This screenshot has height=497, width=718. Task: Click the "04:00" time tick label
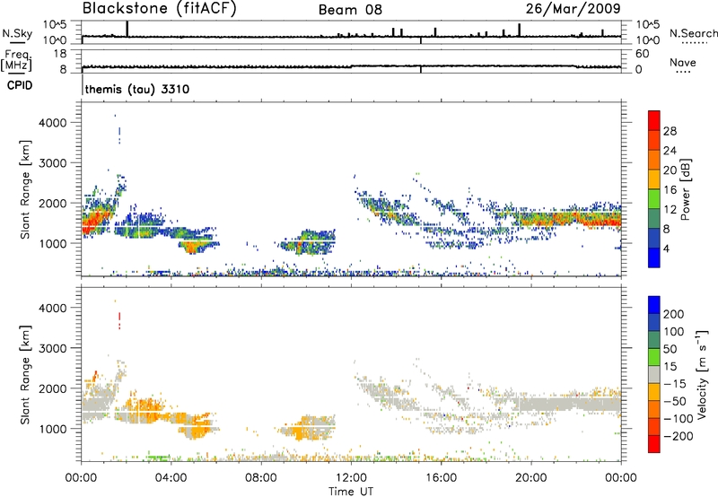click(171, 478)
